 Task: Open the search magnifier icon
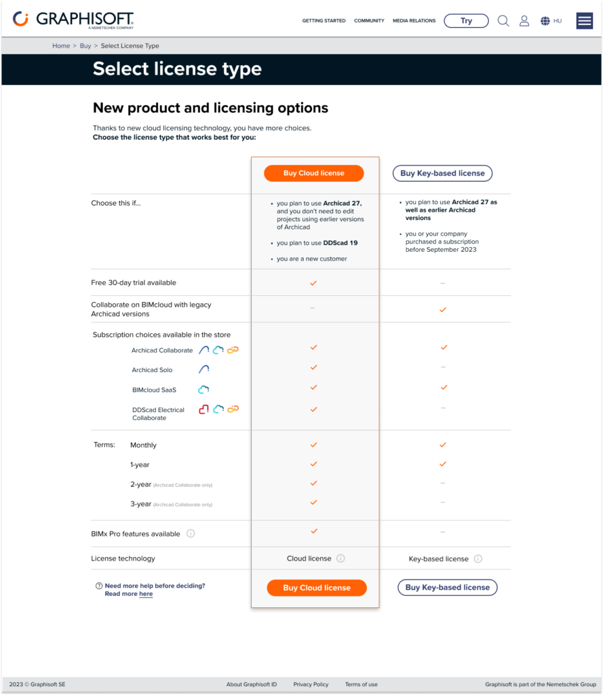pos(503,20)
